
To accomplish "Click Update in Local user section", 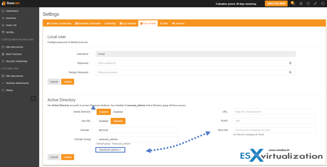I will point(68,82).
